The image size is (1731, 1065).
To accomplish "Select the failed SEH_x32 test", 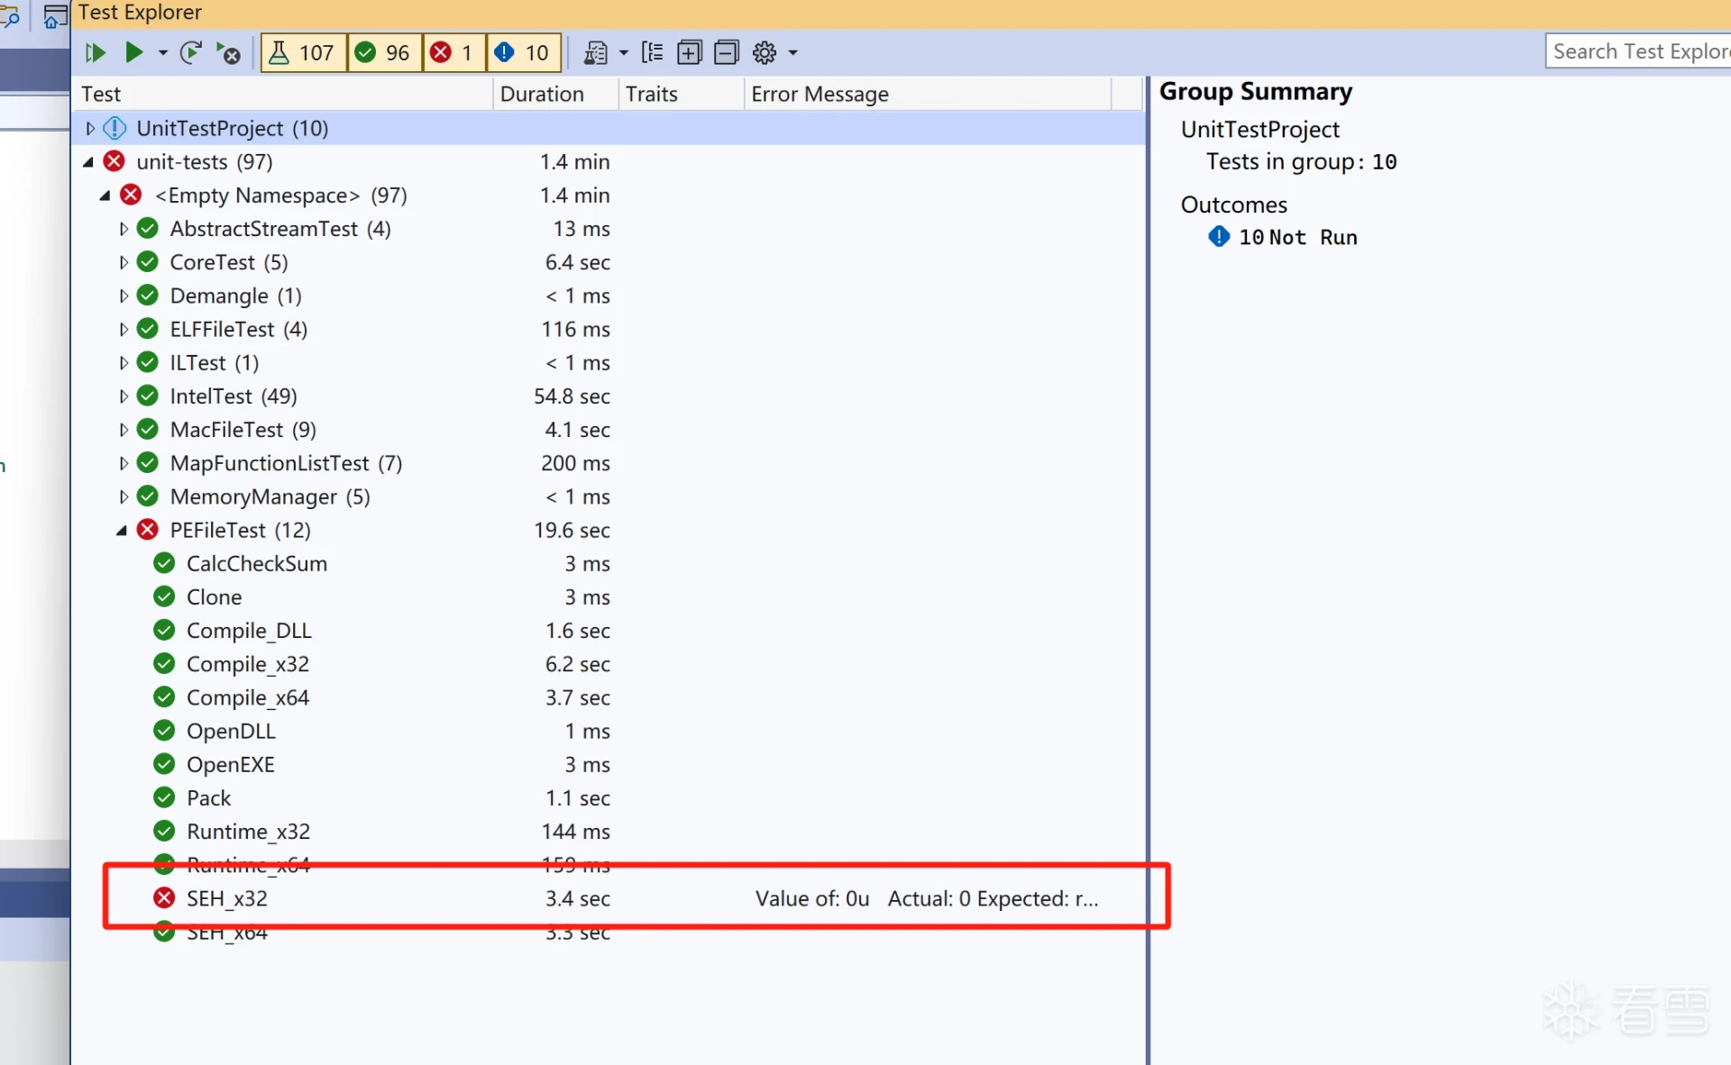I will [x=227, y=898].
